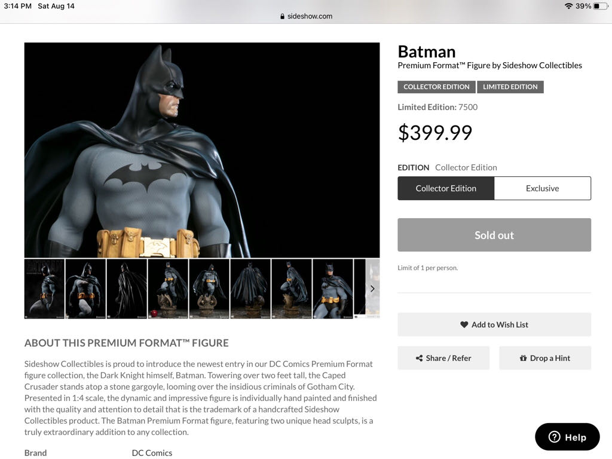Image resolution: width=612 pixels, height=459 pixels.
Task: Click the LIMITED EDITION tag
Action: (x=510, y=87)
